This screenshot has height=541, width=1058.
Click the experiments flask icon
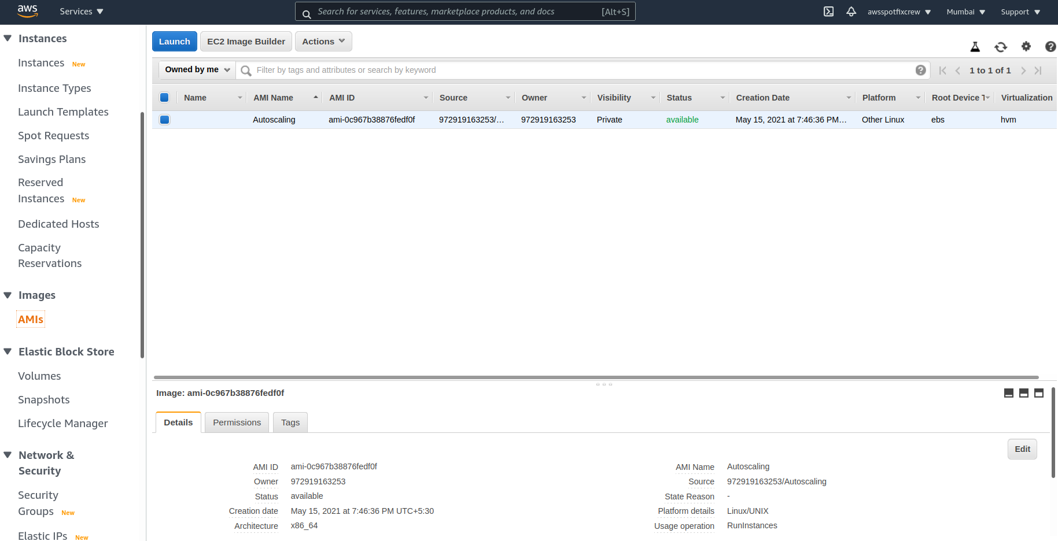coord(975,47)
